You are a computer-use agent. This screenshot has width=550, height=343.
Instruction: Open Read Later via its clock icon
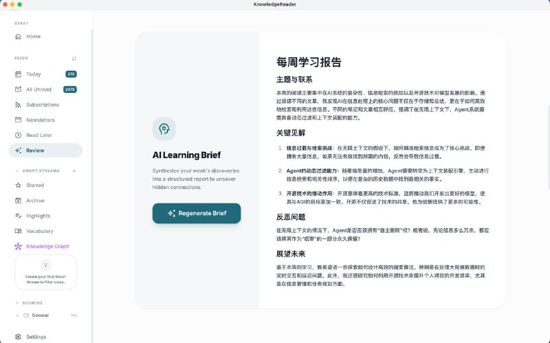19,135
